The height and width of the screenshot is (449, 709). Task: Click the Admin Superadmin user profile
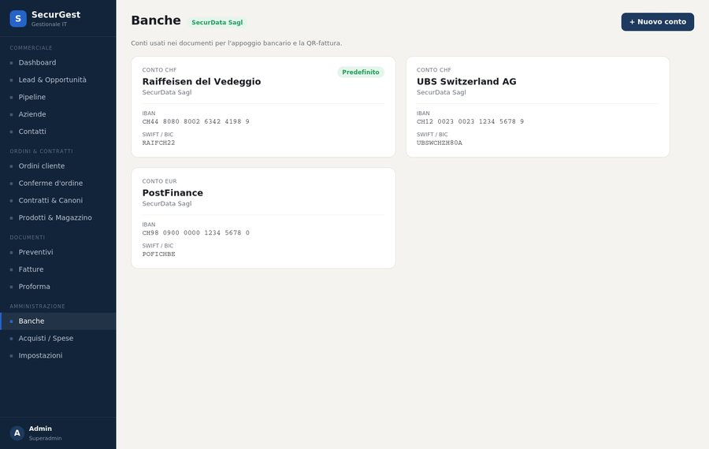tap(58, 432)
